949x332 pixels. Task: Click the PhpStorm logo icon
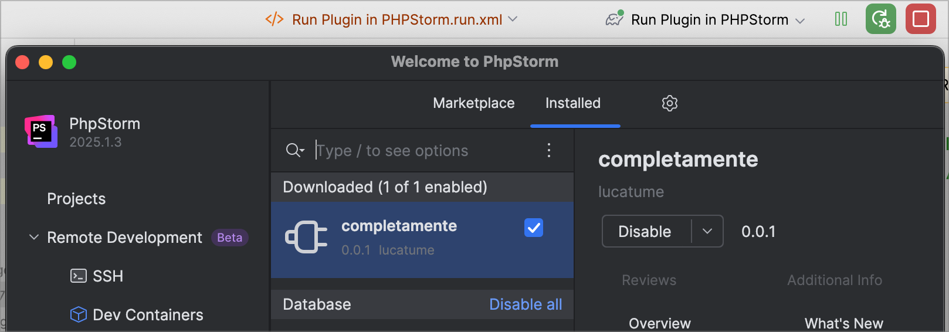click(41, 131)
